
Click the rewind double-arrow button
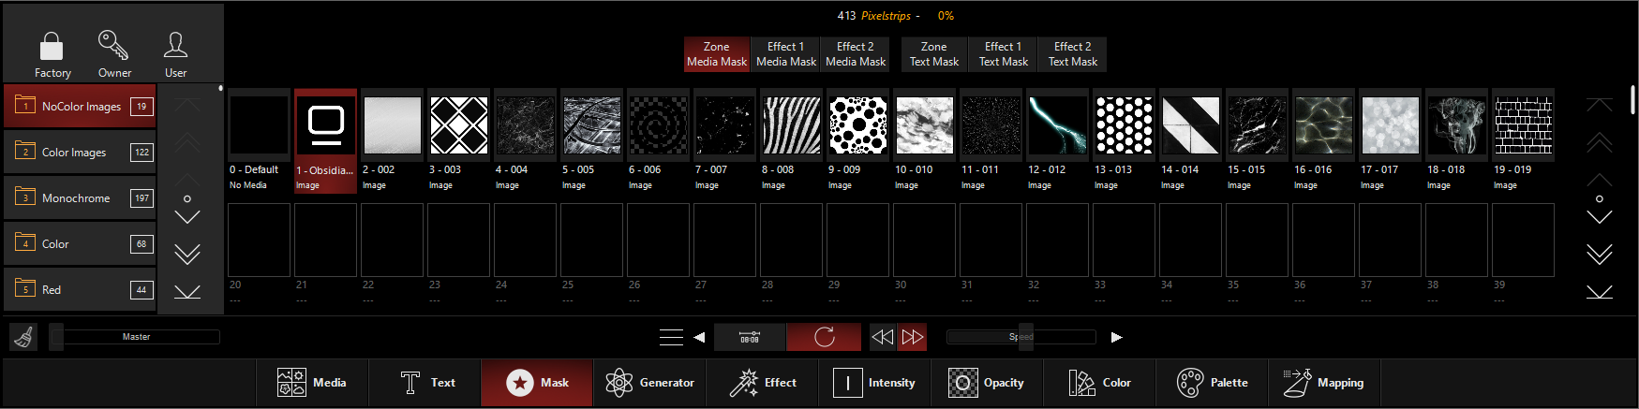(x=882, y=337)
